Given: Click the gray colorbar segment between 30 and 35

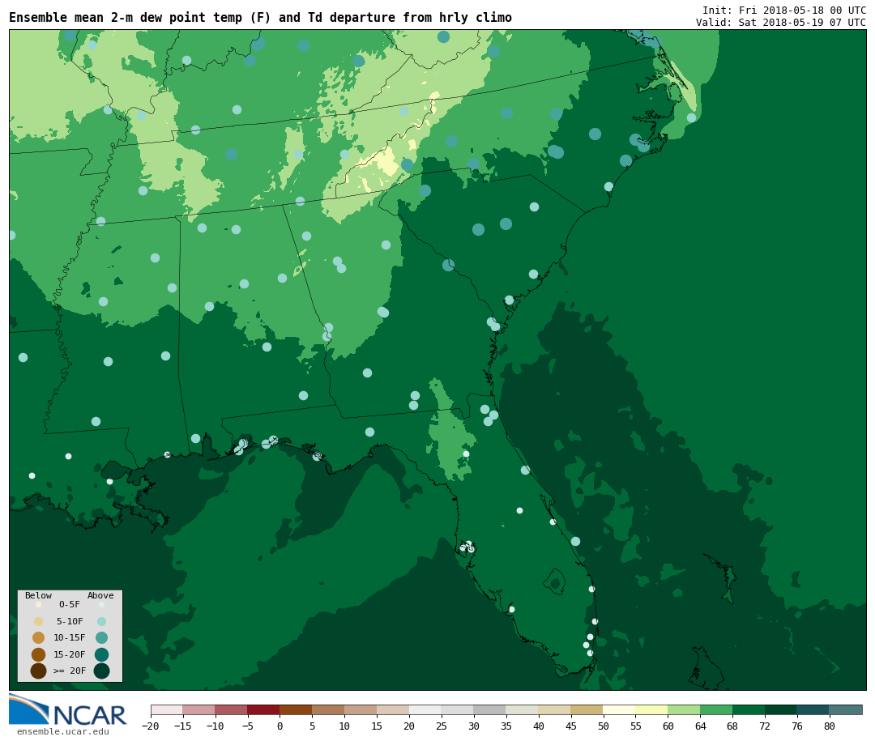Looking at the screenshot, I should coord(490,709).
